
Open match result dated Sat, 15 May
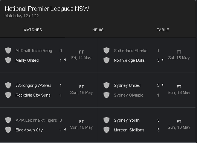[x=147, y=55]
